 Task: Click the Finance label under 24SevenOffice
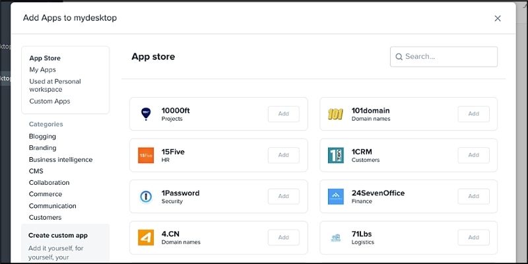click(x=362, y=201)
